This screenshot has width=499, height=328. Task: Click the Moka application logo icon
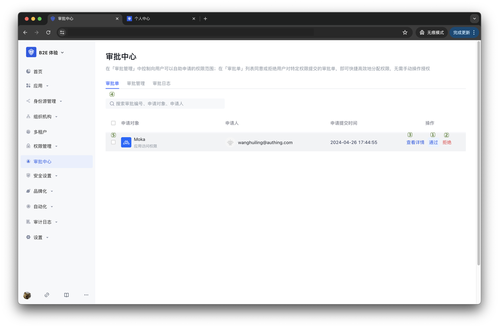coord(126,142)
